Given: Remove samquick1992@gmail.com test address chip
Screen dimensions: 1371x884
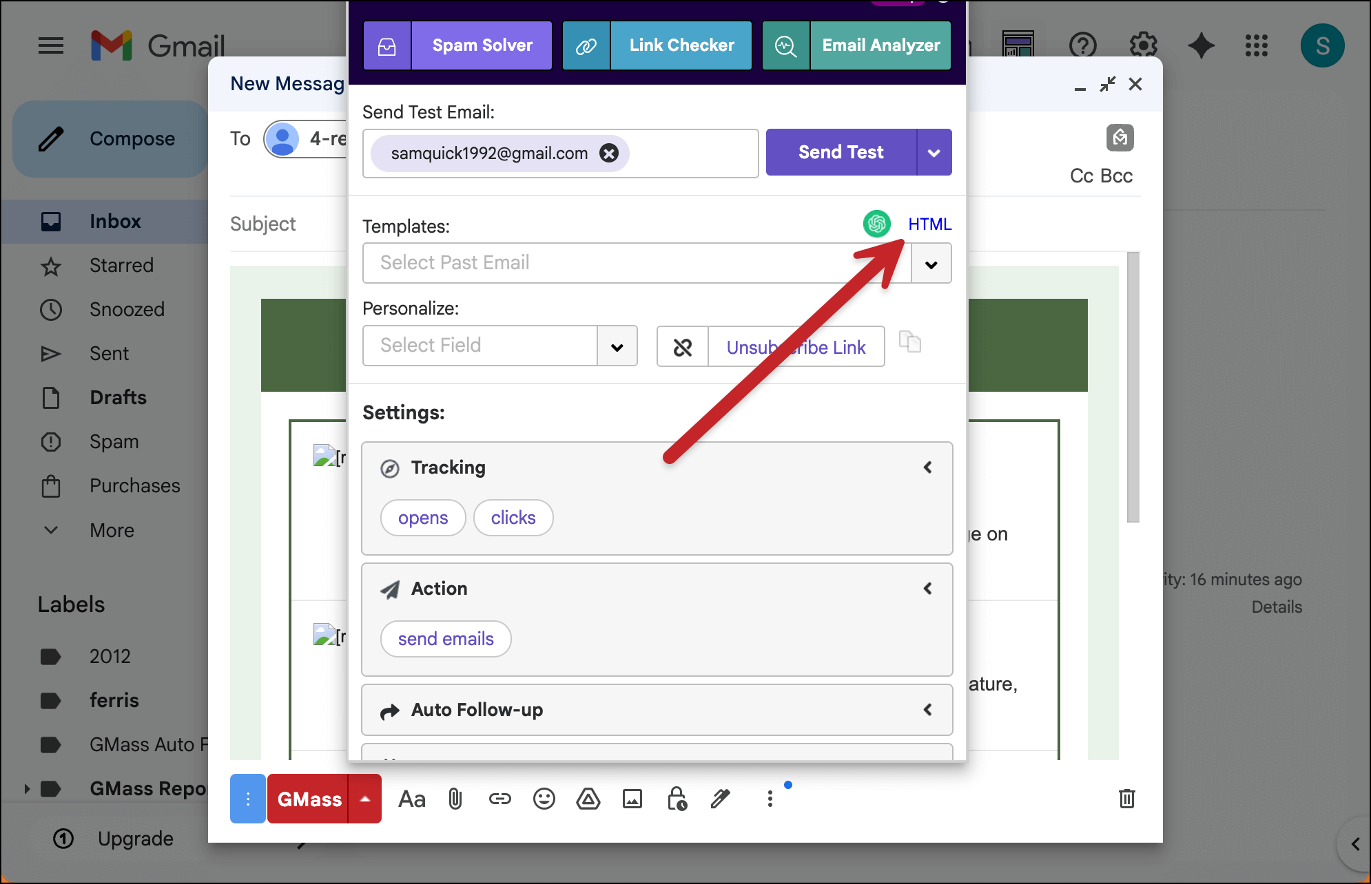Looking at the screenshot, I should (608, 153).
